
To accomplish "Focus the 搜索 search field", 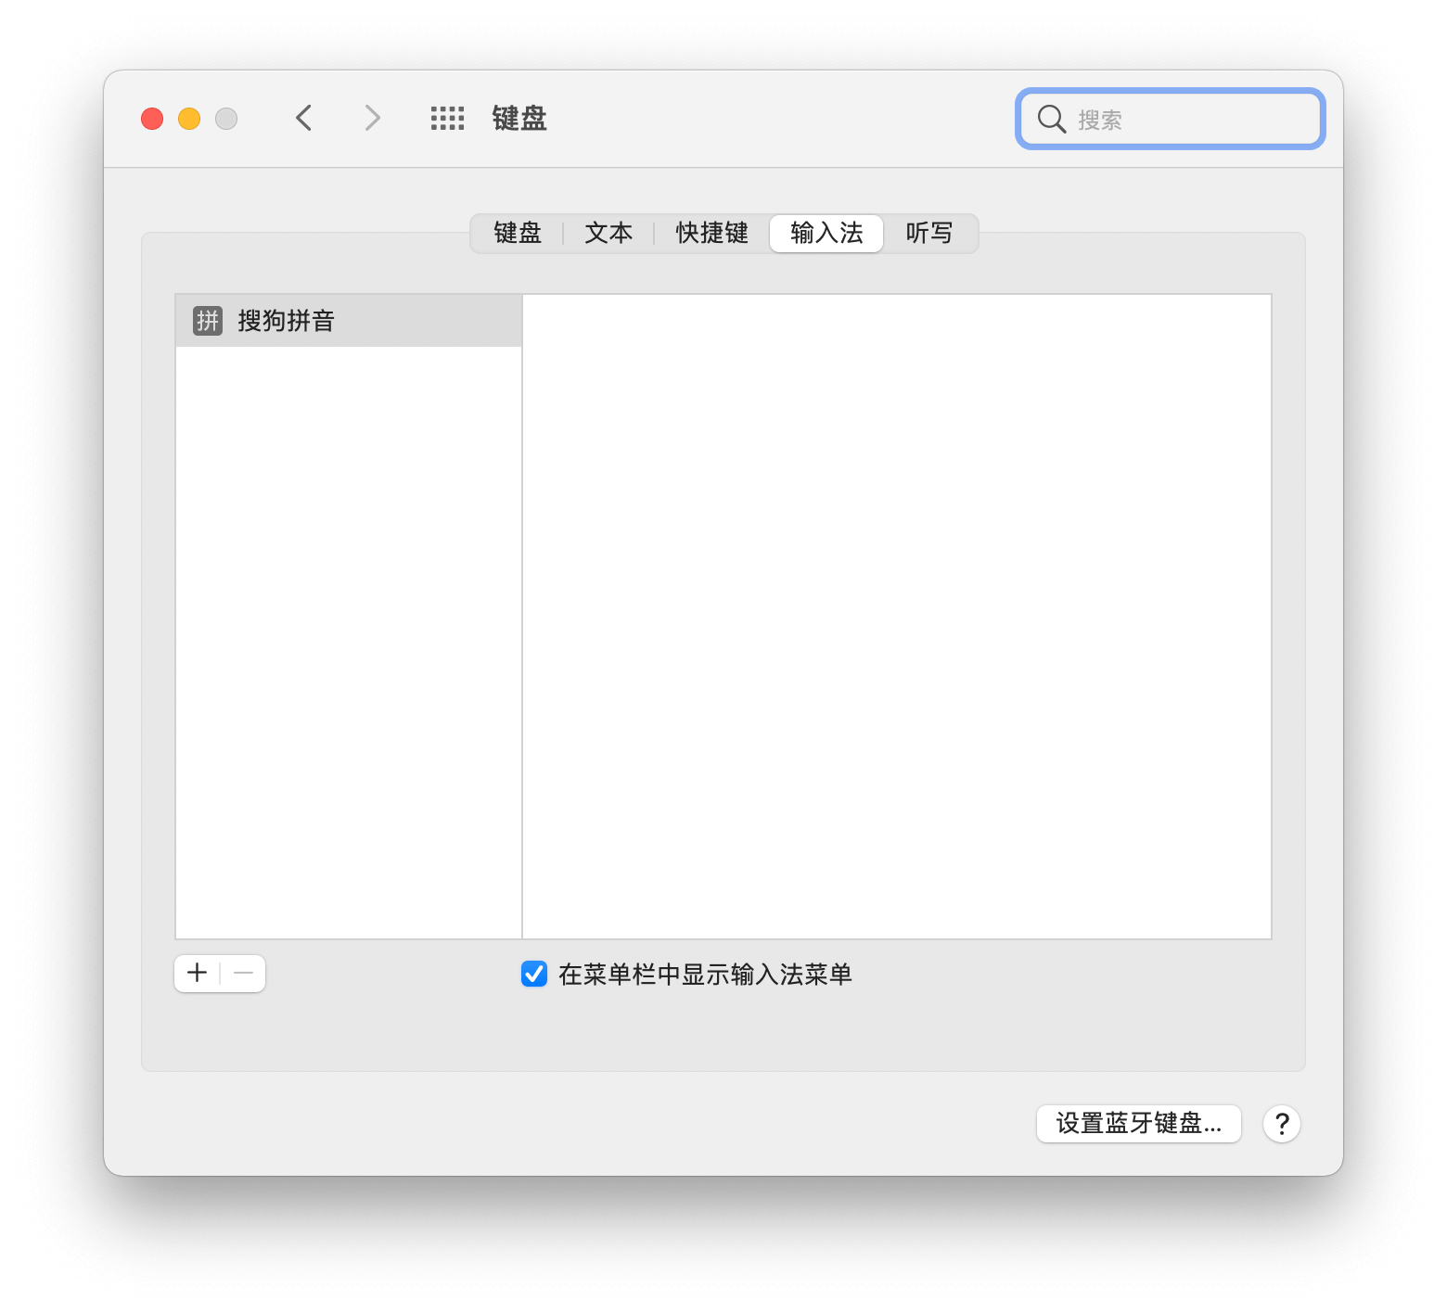I will pyautogui.click(x=1171, y=119).
